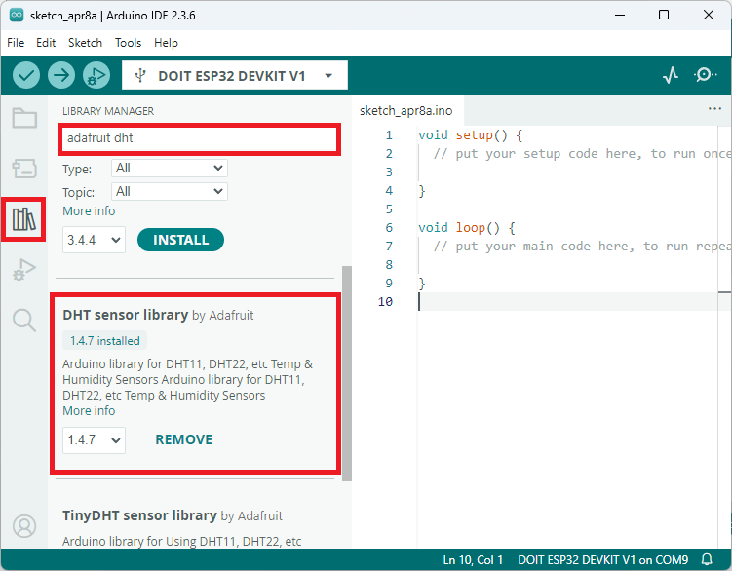
Task: Open the 3.4.4 version dropdown
Action: click(x=94, y=240)
